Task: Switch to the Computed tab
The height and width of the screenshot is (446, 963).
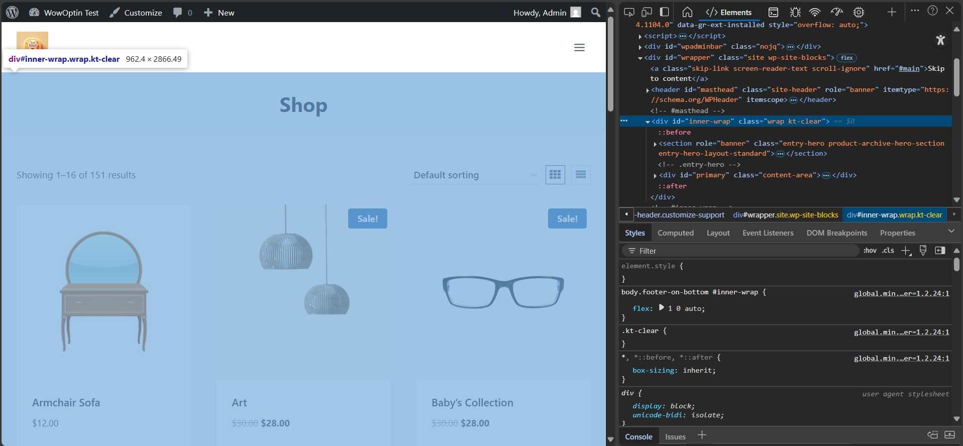Action: (676, 233)
